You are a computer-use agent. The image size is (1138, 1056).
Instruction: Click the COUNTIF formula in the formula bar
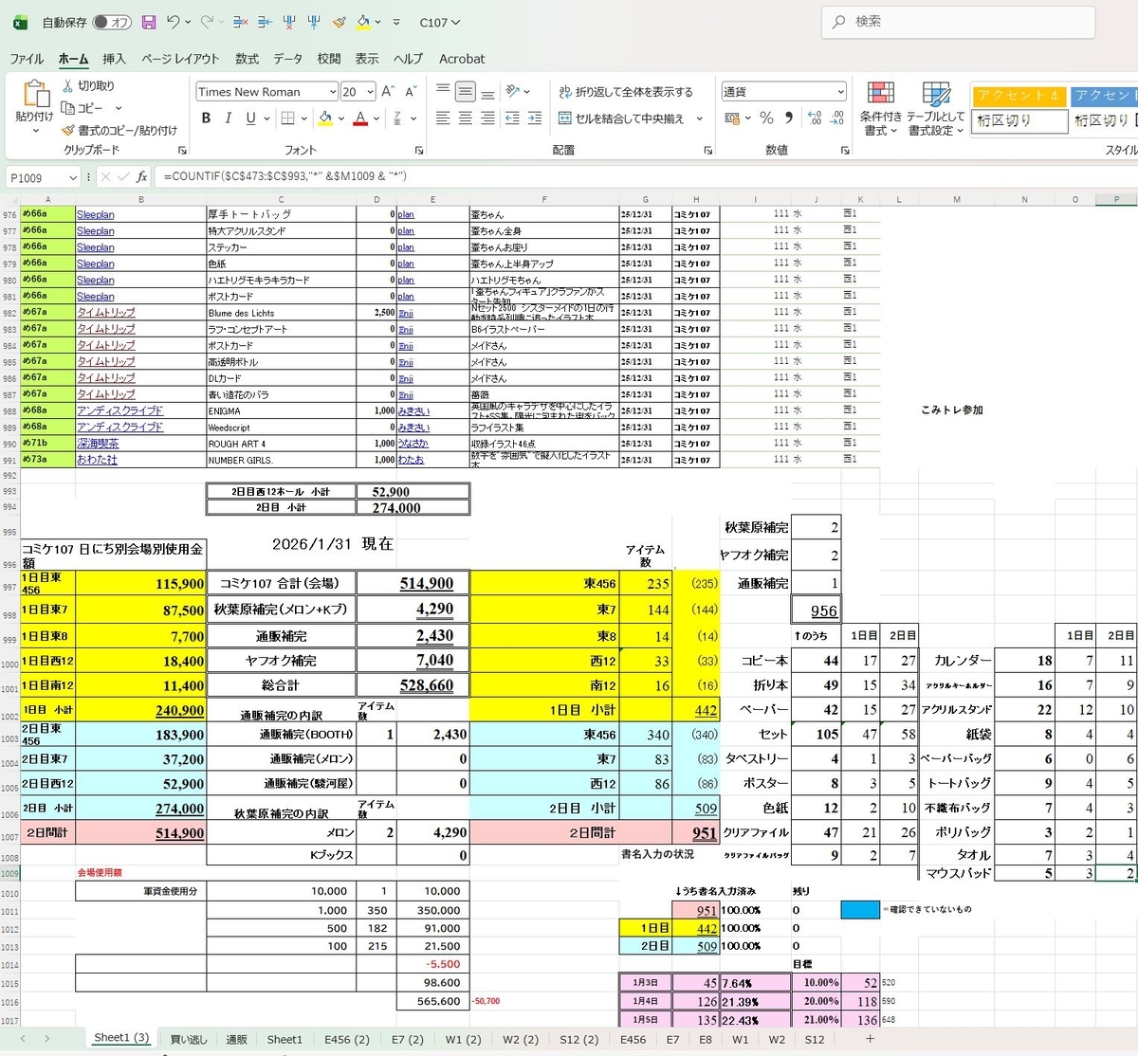(x=285, y=176)
